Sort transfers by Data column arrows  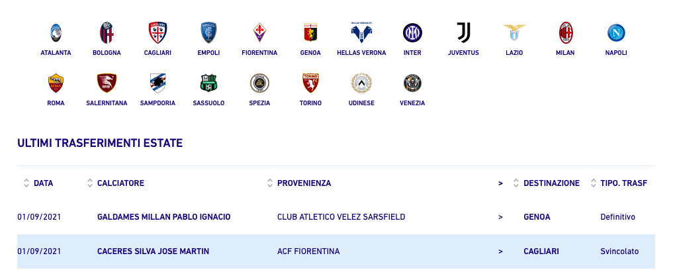(26, 183)
